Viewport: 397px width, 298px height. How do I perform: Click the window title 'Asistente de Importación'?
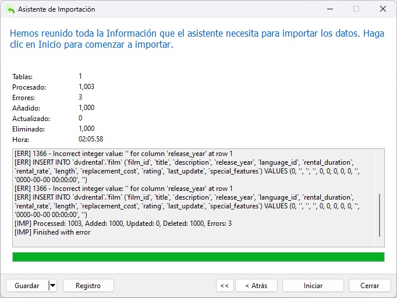pos(56,9)
